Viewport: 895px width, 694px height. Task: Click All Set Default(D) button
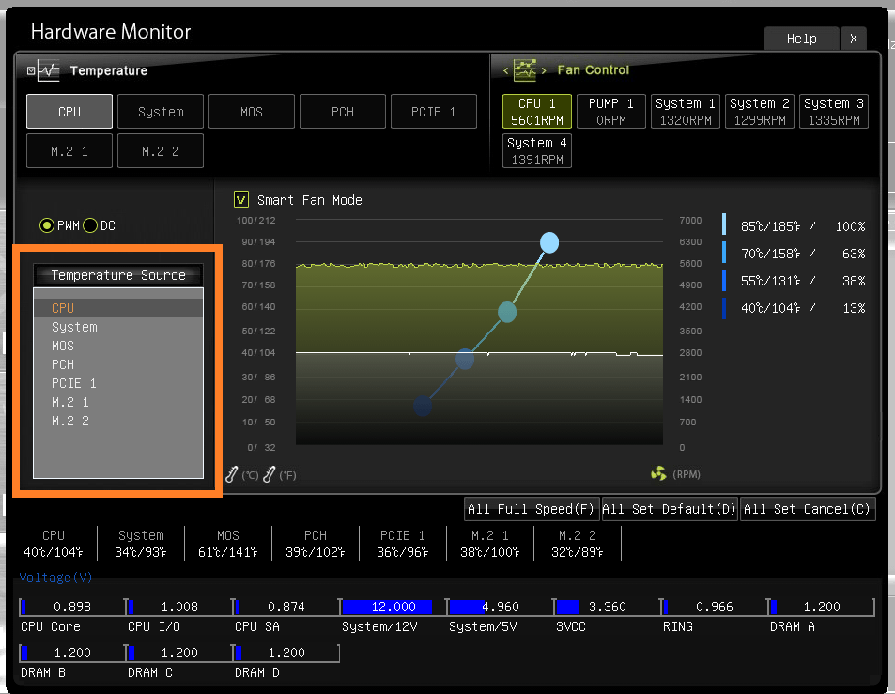tap(669, 508)
